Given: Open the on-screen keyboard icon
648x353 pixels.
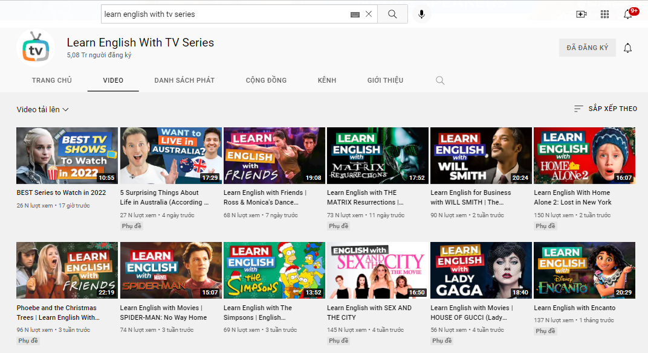Looking at the screenshot, I should click(355, 14).
